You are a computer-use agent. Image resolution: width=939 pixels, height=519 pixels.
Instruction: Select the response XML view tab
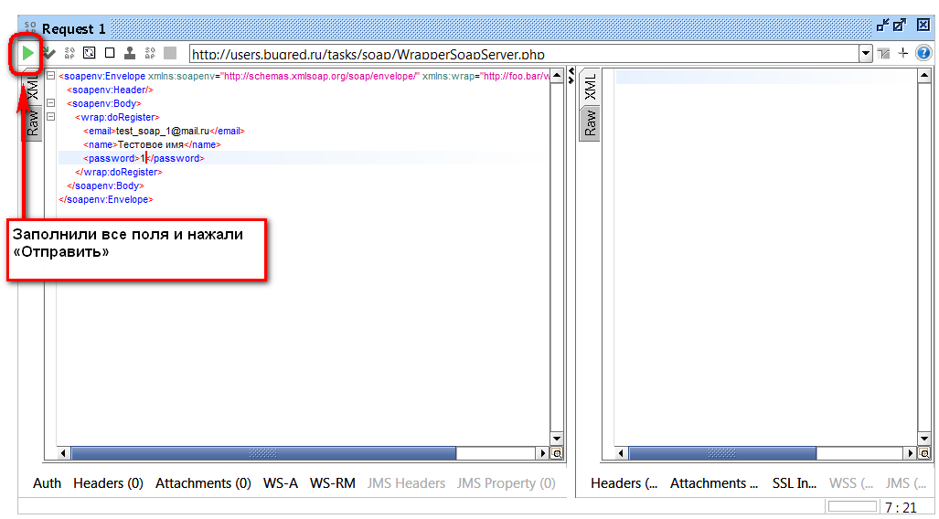coord(590,87)
